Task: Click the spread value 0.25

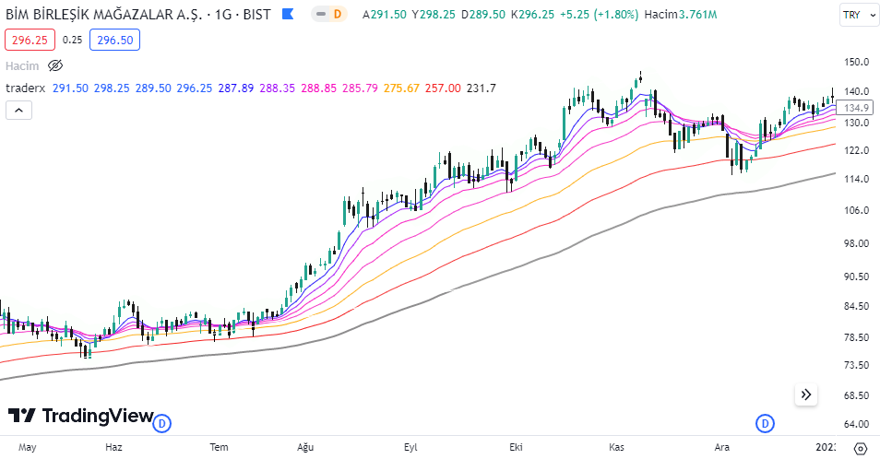Action: click(72, 40)
